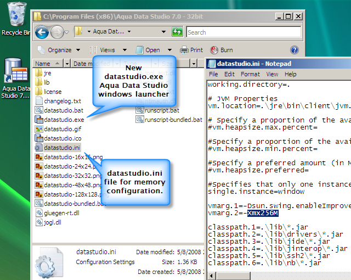Expand recent pages dropdown beside Forward
351x280 pixels.
(67, 32)
